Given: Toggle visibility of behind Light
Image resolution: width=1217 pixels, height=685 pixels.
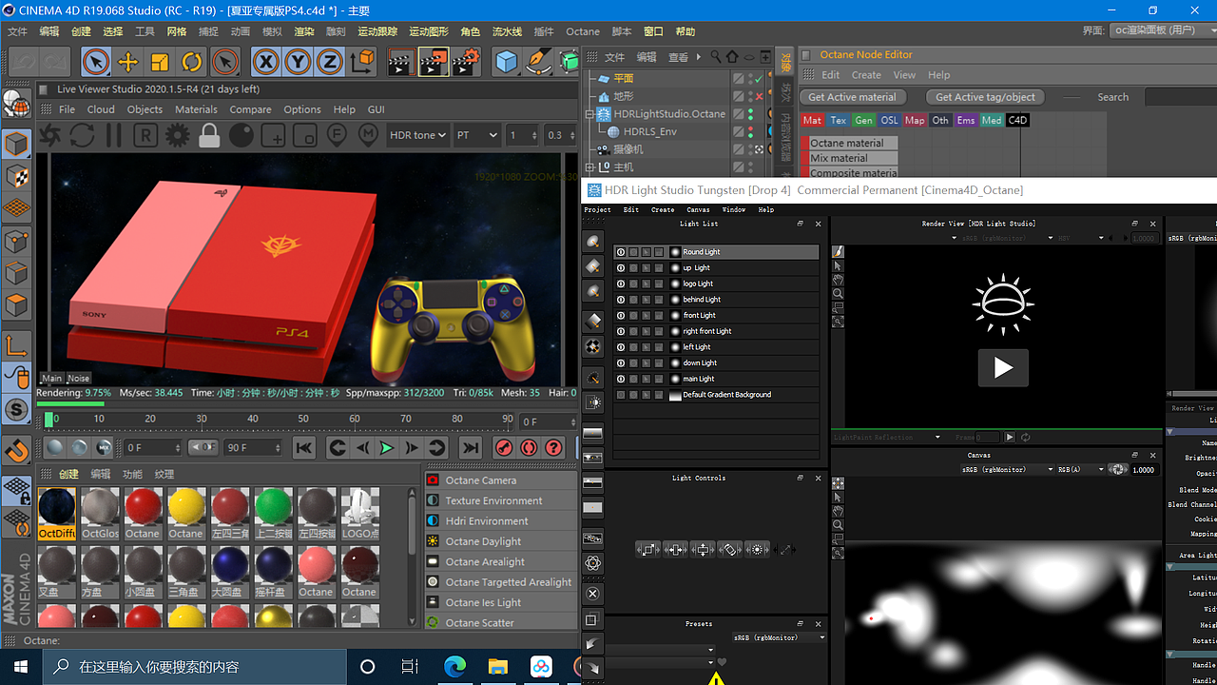Looking at the screenshot, I should click(621, 300).
